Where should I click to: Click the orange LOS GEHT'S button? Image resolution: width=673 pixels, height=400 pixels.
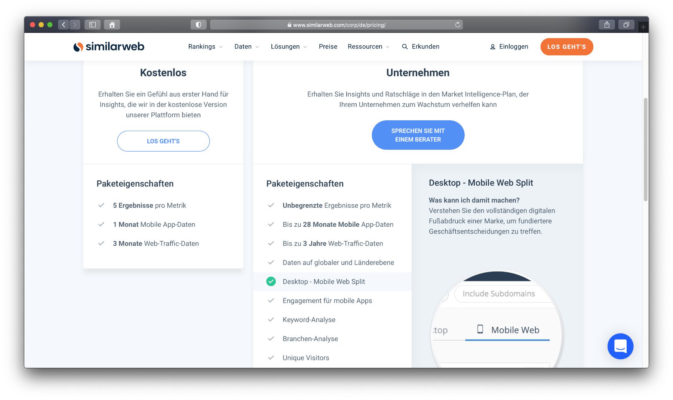click(x=567, y=47)
